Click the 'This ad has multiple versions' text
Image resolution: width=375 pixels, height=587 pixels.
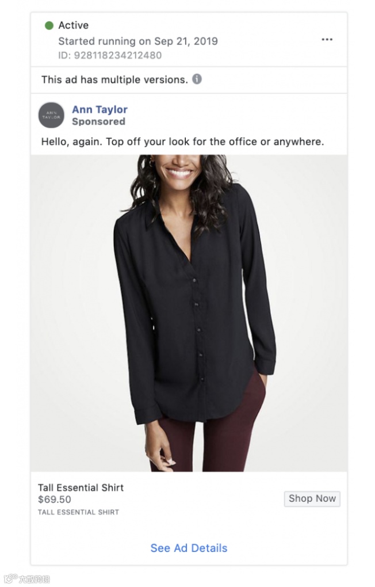(x=114, y=79)
